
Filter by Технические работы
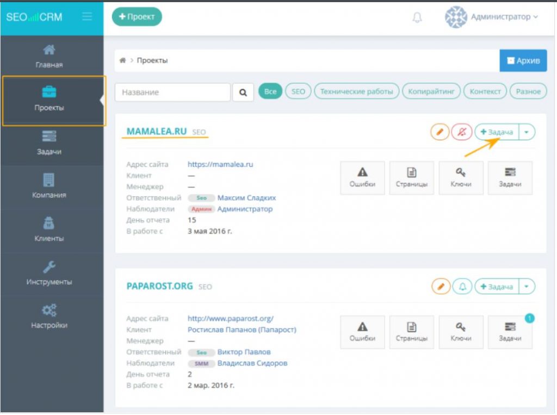(x=357, y=91)
